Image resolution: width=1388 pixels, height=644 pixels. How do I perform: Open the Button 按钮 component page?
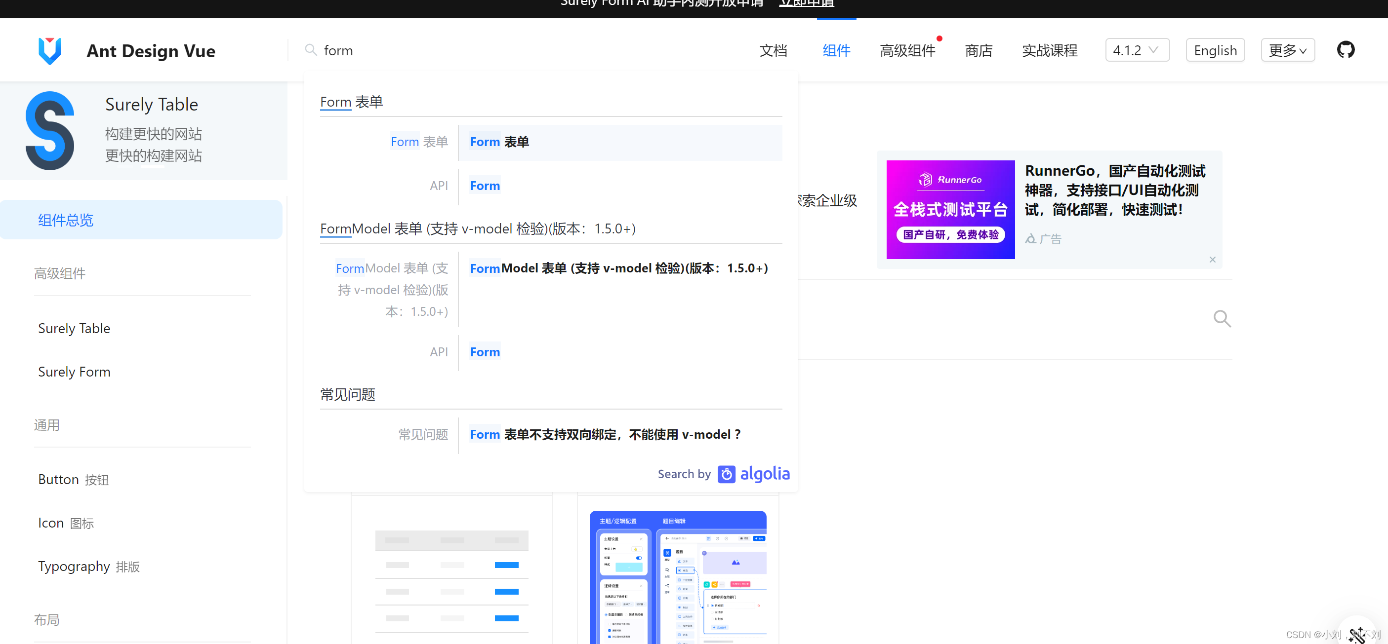73,479
